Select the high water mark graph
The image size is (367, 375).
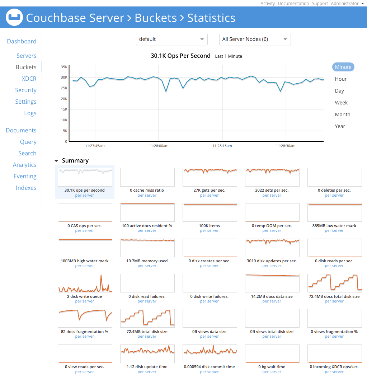(x=85, y=248)
